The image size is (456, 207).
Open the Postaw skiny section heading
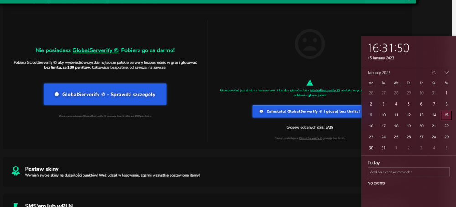(42, 169)
